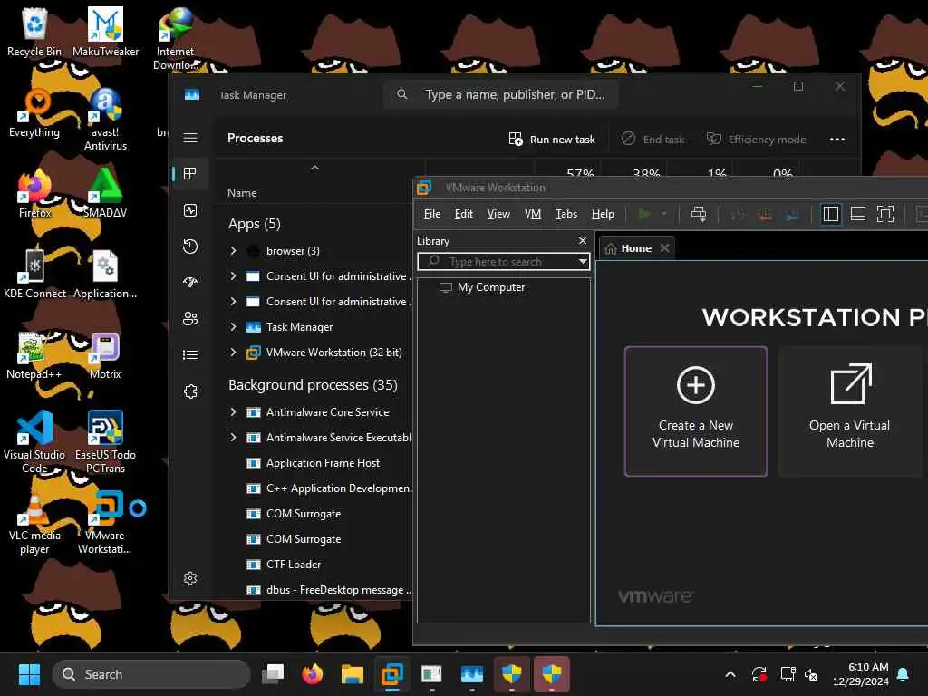Click the VMware power on play button

pyautogui.click(x=644, y=214)
